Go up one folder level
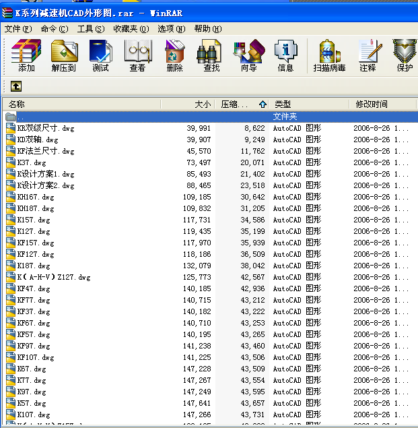 [x=16, y=86]
